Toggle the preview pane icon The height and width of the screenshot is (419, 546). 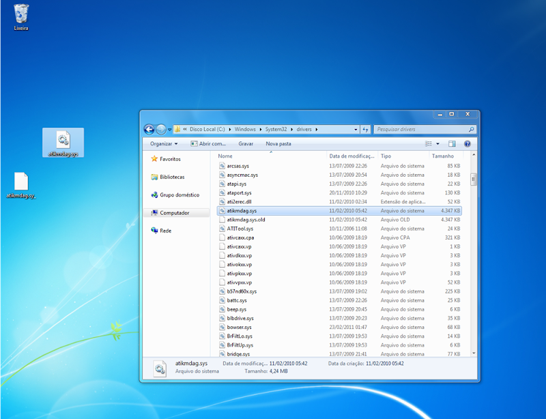pos(452,144)
